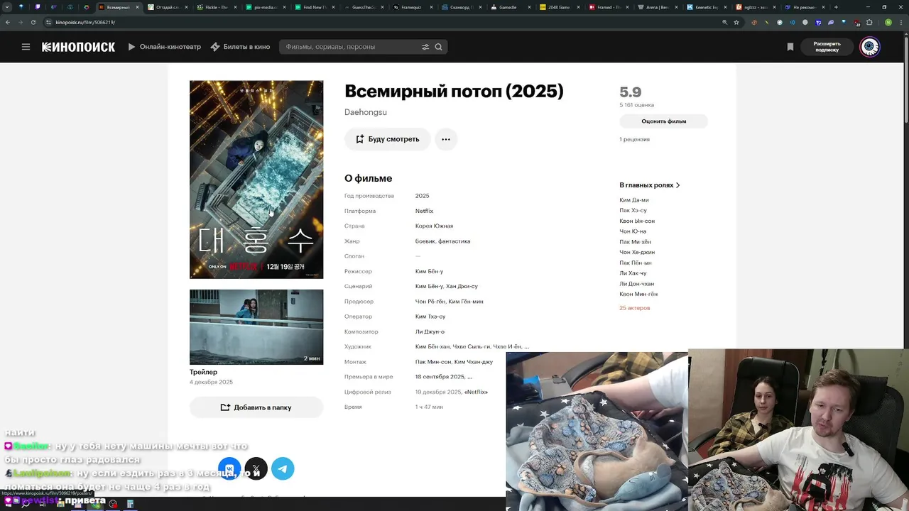This screenshot has width=909, height=511.
Task: Open actor Пак Хэ-су's page
Action: [x=633, y=210]
